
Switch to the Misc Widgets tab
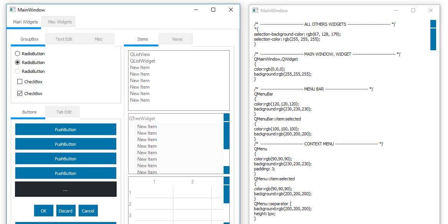pyautogui.click(x=59, y=22)
